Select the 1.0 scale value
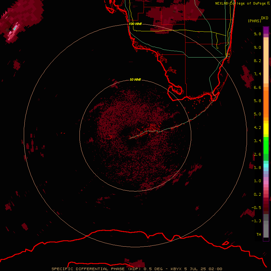 coord(257,181)
